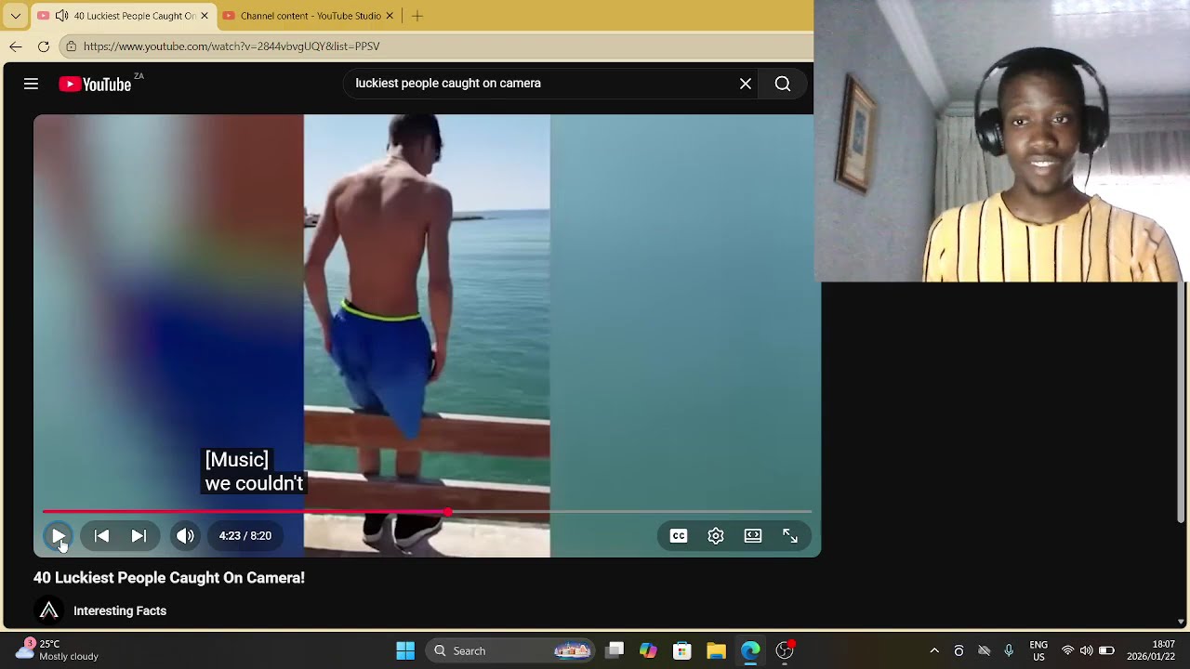
Task: Open Task View on the taskbar
Action: [x=615, y=650]
